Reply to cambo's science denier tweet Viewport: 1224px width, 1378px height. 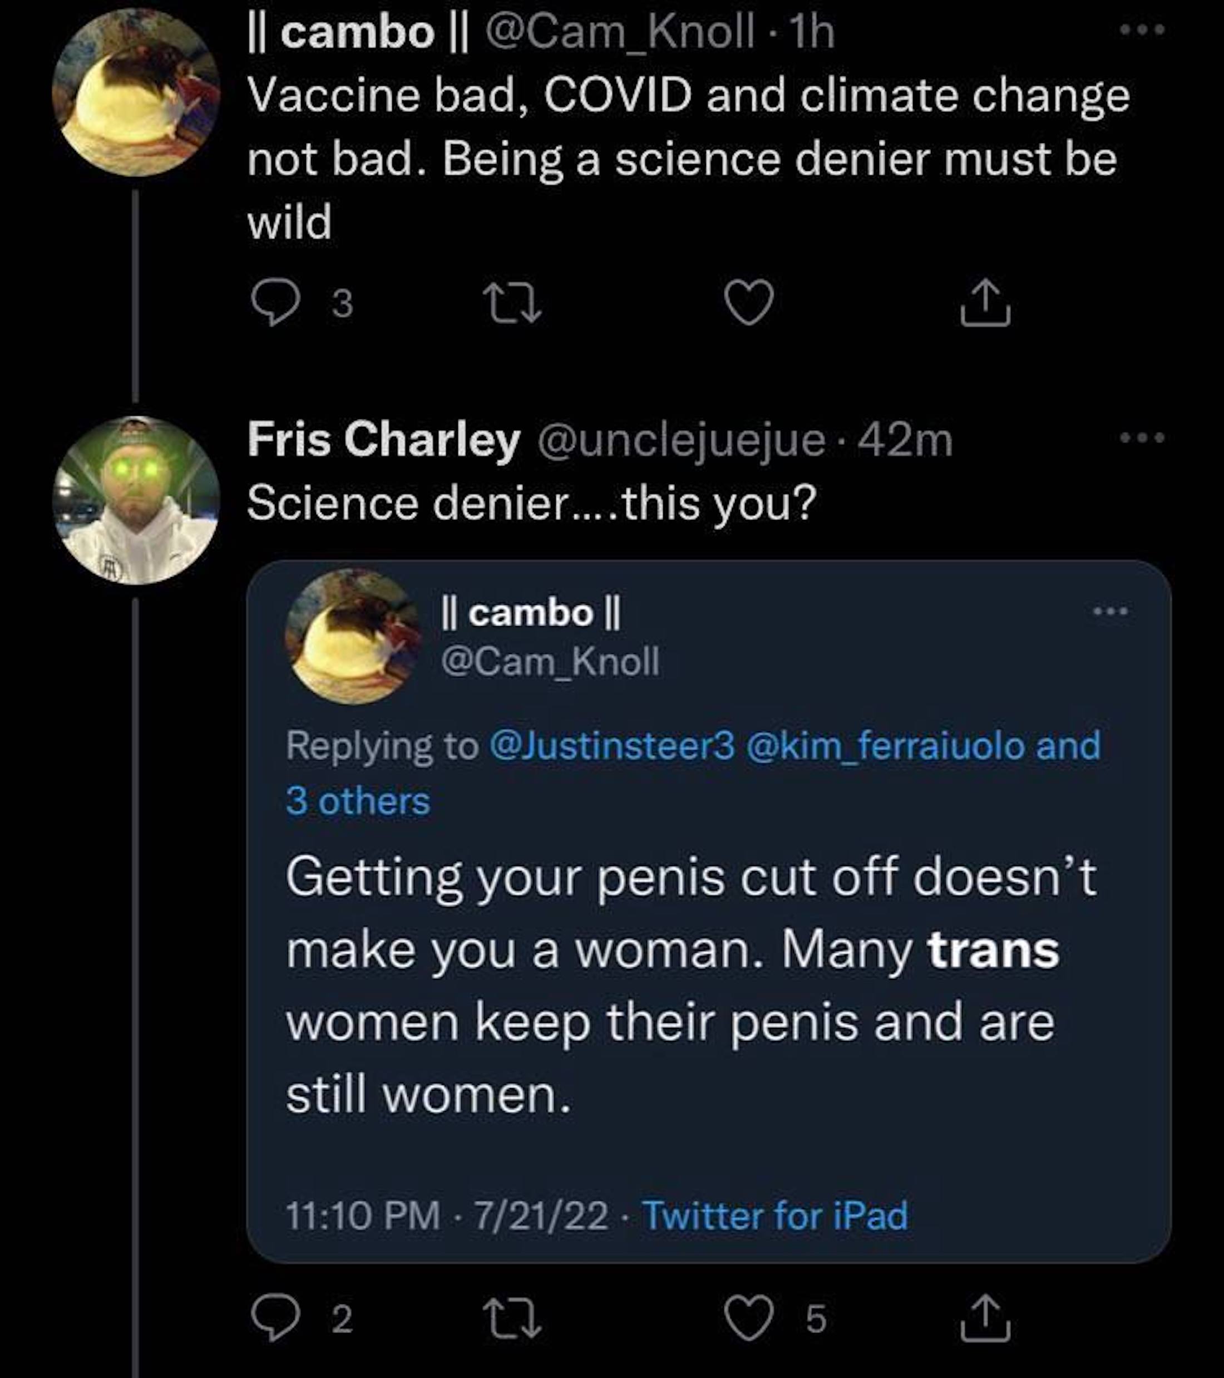point(275,303)
